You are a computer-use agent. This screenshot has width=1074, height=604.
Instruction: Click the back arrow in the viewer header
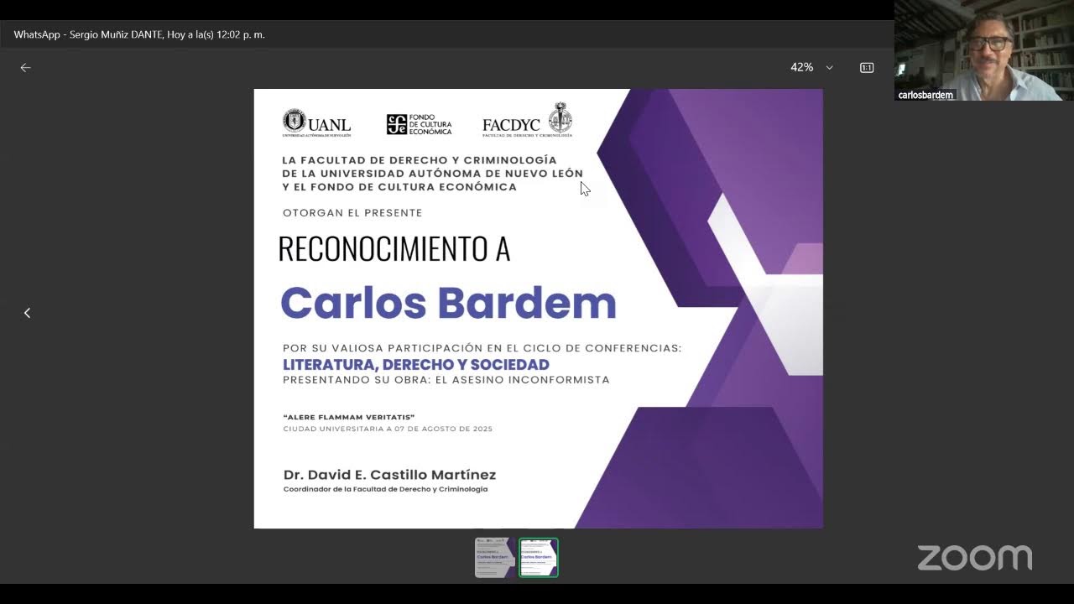pos(25,68)
